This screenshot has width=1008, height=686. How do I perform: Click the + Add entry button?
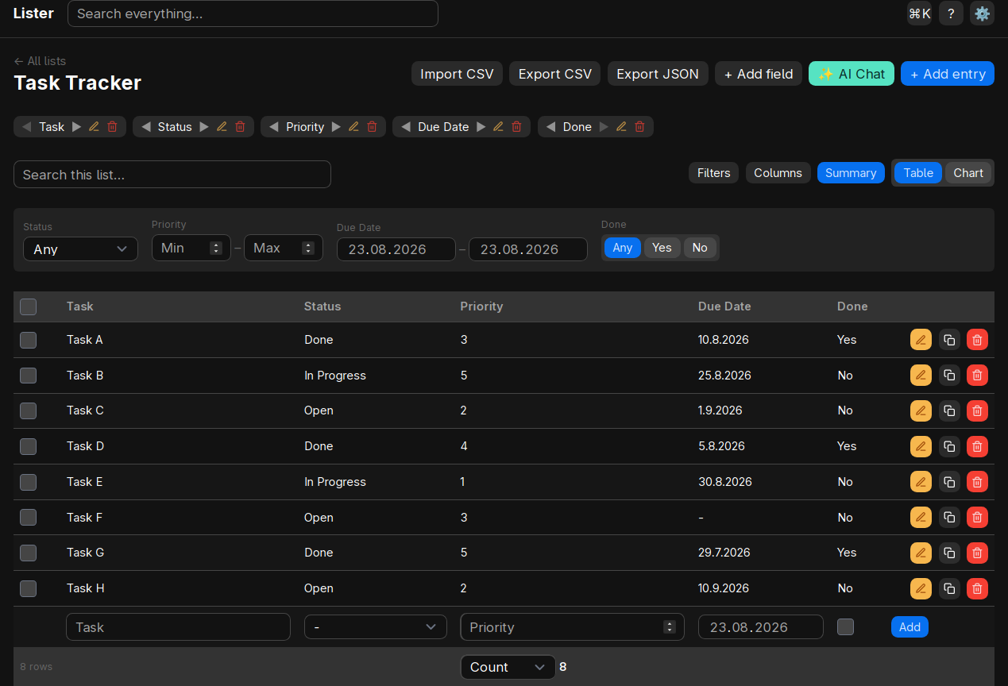948,74
